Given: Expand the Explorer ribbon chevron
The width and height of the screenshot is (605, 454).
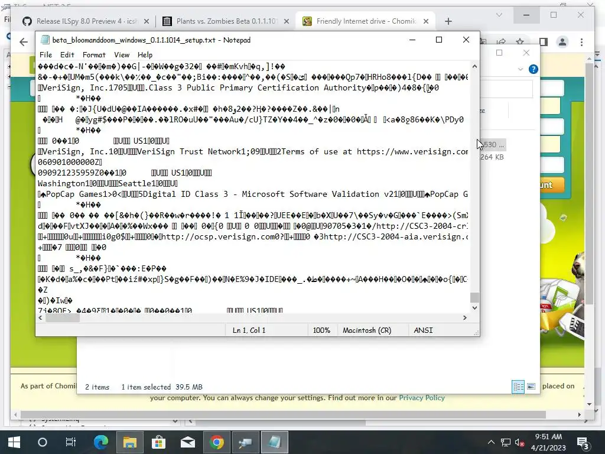Looking at the screenshot, I should 521,69.
